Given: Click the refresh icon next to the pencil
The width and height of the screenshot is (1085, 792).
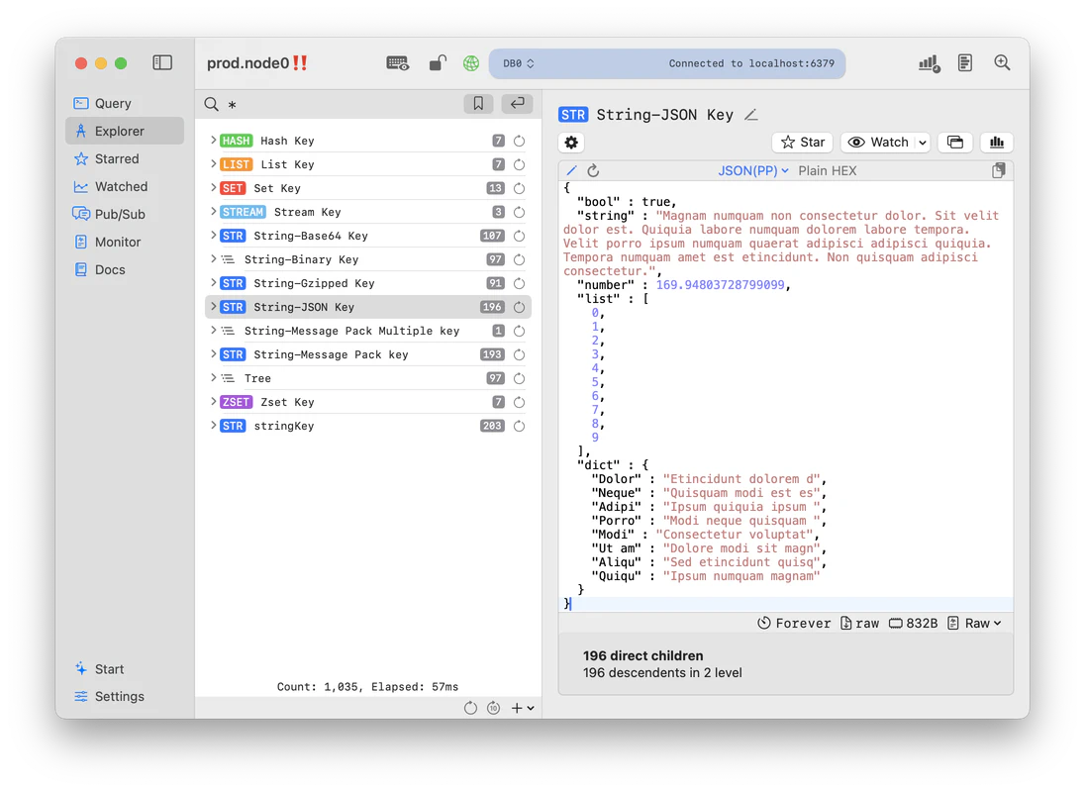Looking at the screenshot, I should pos(594,170).
